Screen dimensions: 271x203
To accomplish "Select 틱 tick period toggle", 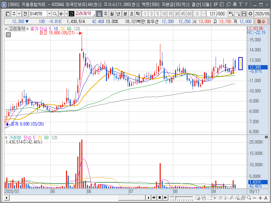I will click(x=138, y=13).
